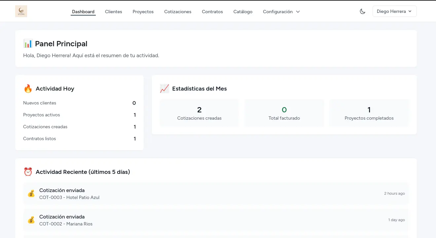Screen dimensions: 436x238
Task: Click Cotizaciones creadas in Actividad Hoy
Action: click(45, 127)
